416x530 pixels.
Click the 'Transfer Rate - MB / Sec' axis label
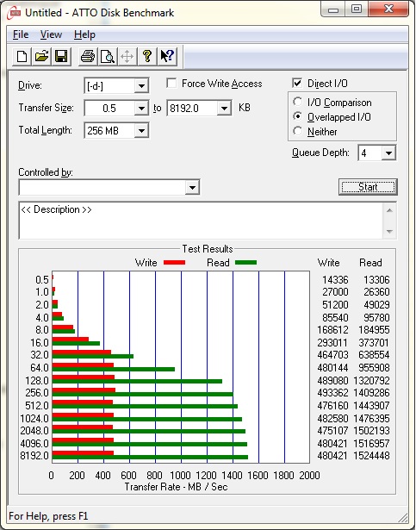tap(176, 487)
